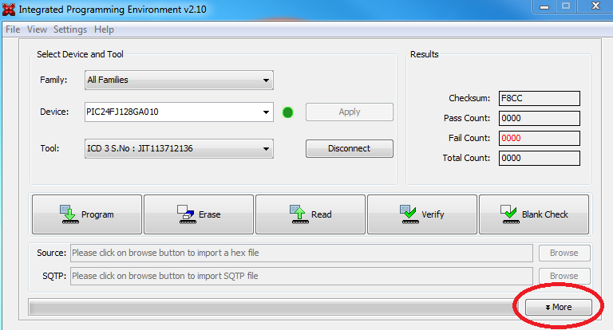Open the Help menu
The height and width of the screenshot is (330, 613).
point(104,29)
